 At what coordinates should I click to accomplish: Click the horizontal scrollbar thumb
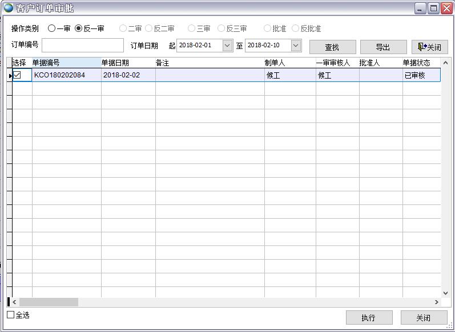tap(49, 302)
